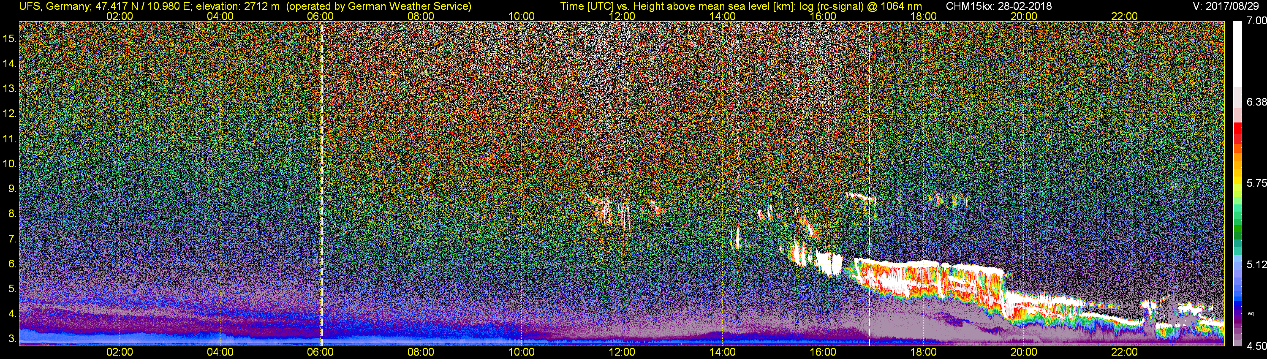Click the '15.' height axis label
This screenshot has width=1267, height=359.
(10, 38)
